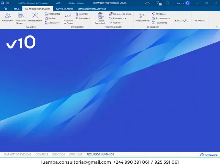Expand Gestão Contratual dropdown arrow
The height and width of the screenshot is (165, 220).
pos(106,23)
